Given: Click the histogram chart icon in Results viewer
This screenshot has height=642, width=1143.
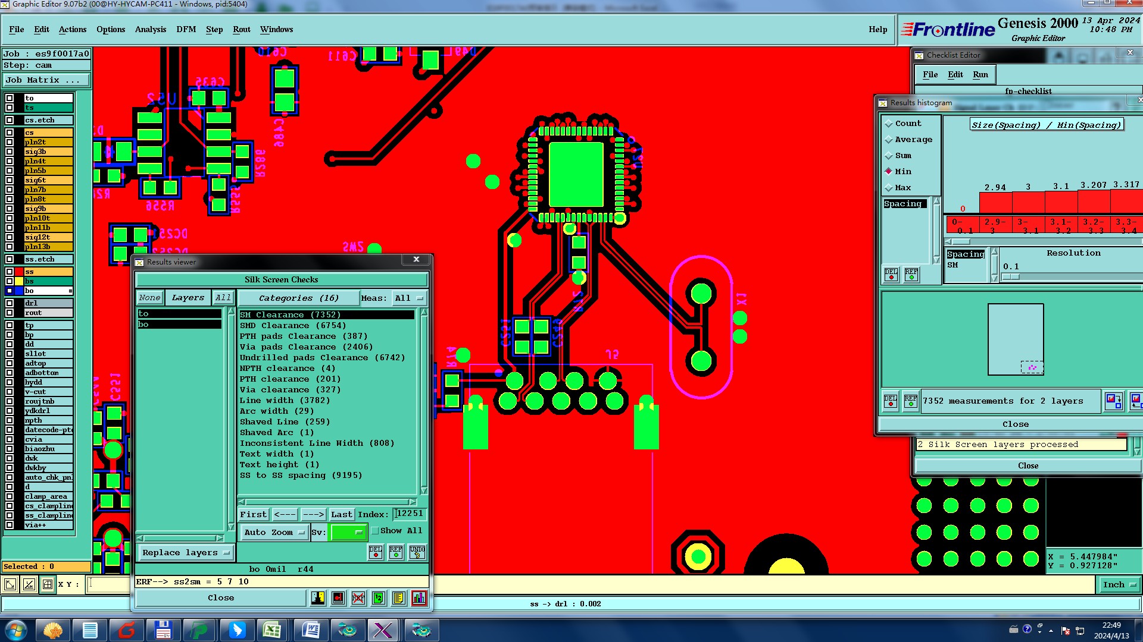Looking at the screenshot, I should pyautogui.click(x=419, y=598).
